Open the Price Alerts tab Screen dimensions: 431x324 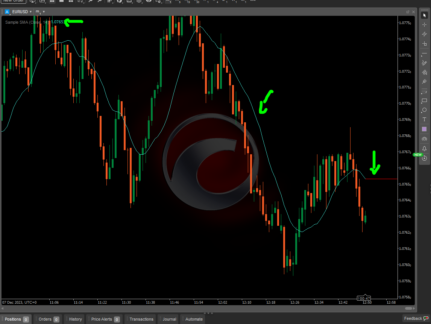click(x=105, y=319)
